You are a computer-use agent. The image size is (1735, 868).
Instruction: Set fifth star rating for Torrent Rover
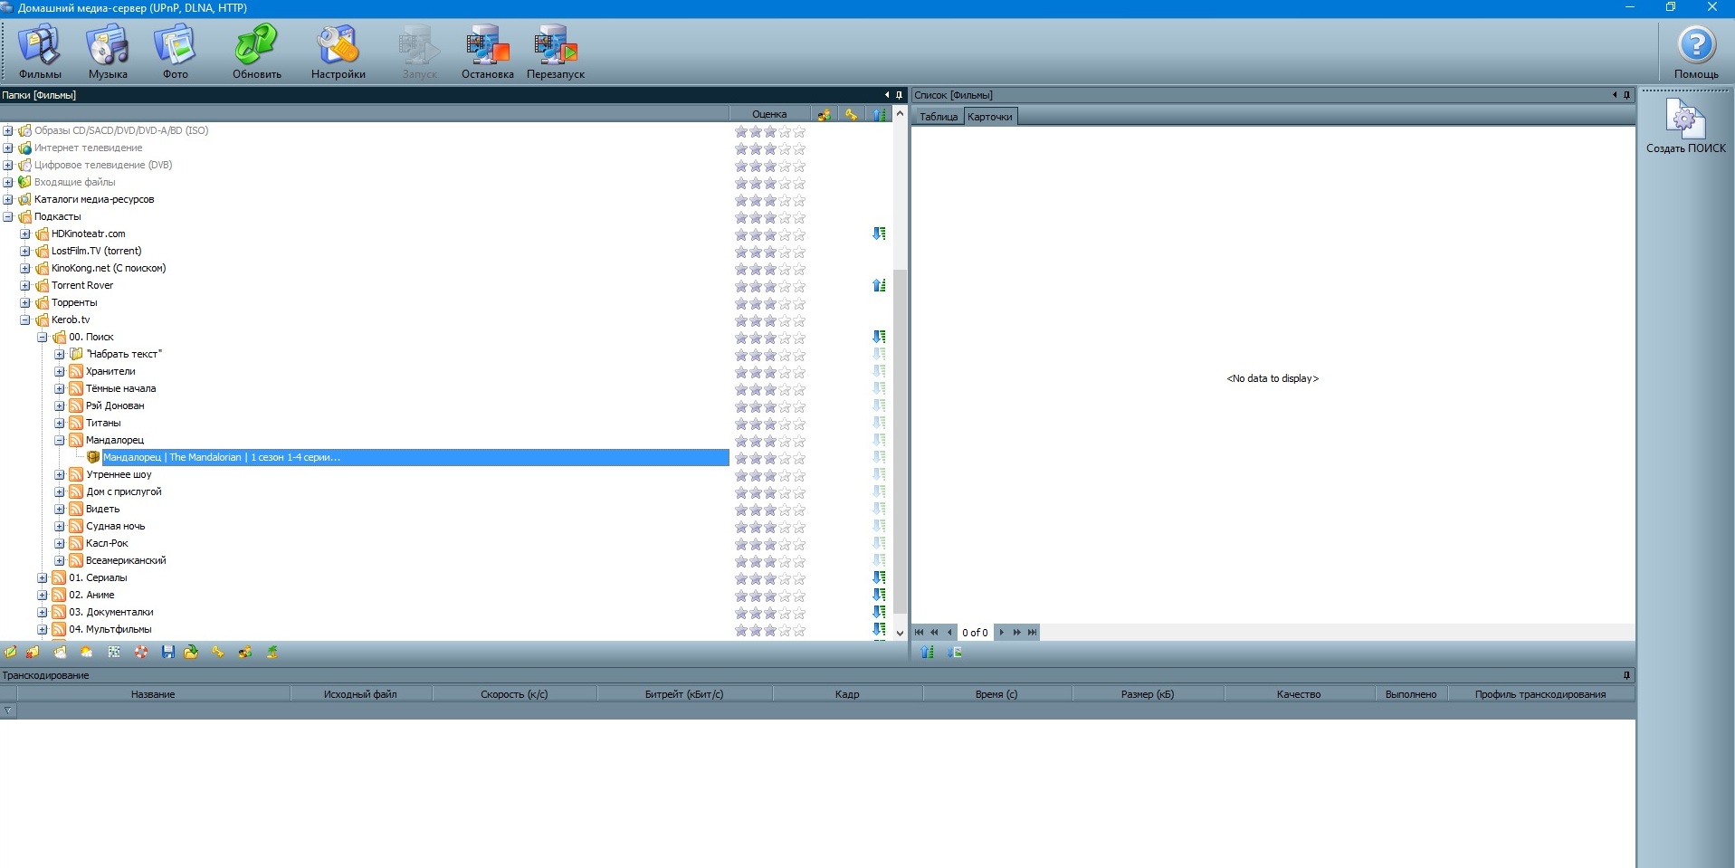[x=799, y=286]
